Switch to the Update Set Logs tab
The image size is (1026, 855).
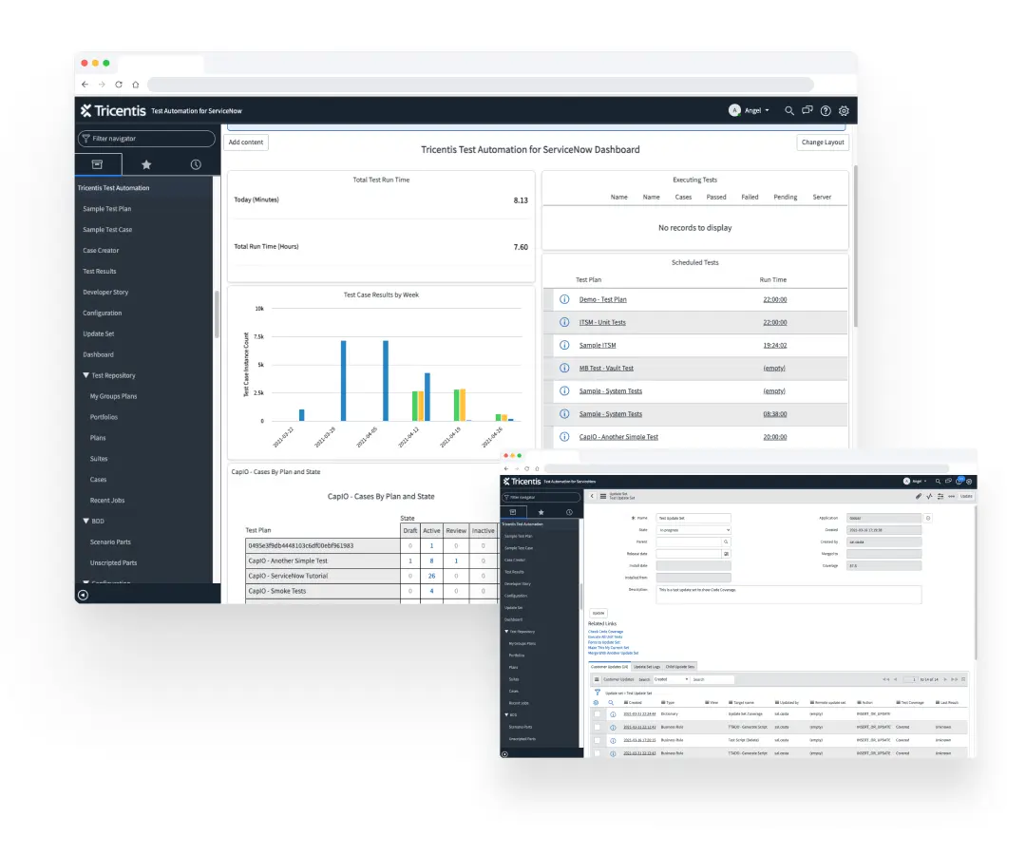(x=647, y=667)
